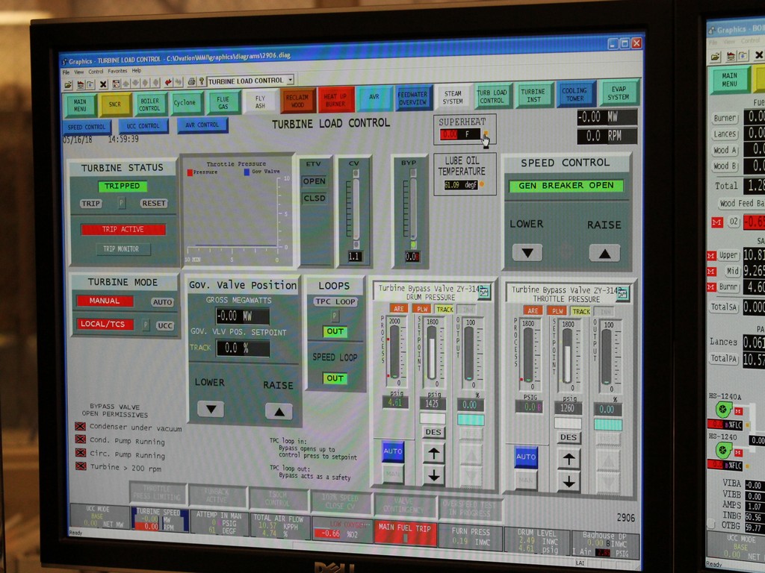Click the CV valve position slider
The image size is (765, 573).
(356, 209)
